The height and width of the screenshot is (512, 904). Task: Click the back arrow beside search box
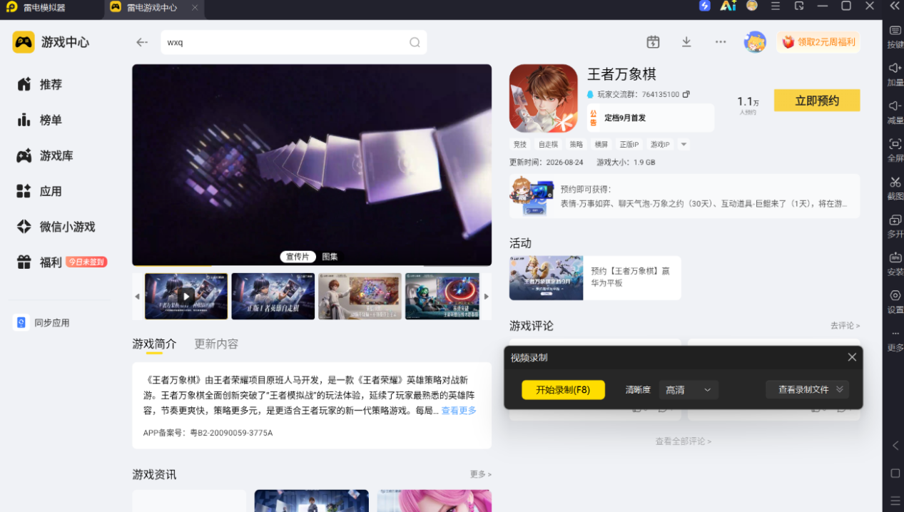click(142, 42)
